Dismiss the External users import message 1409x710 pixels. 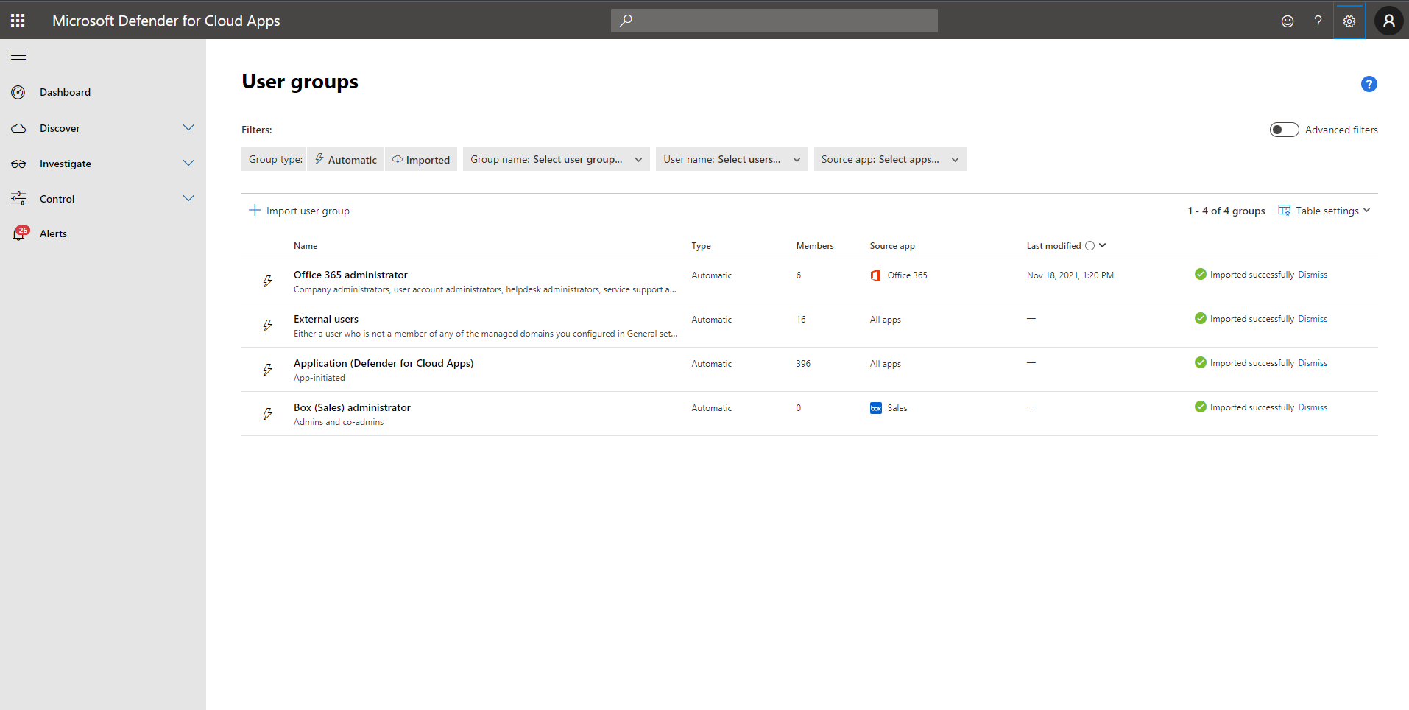click(1313, 319)
